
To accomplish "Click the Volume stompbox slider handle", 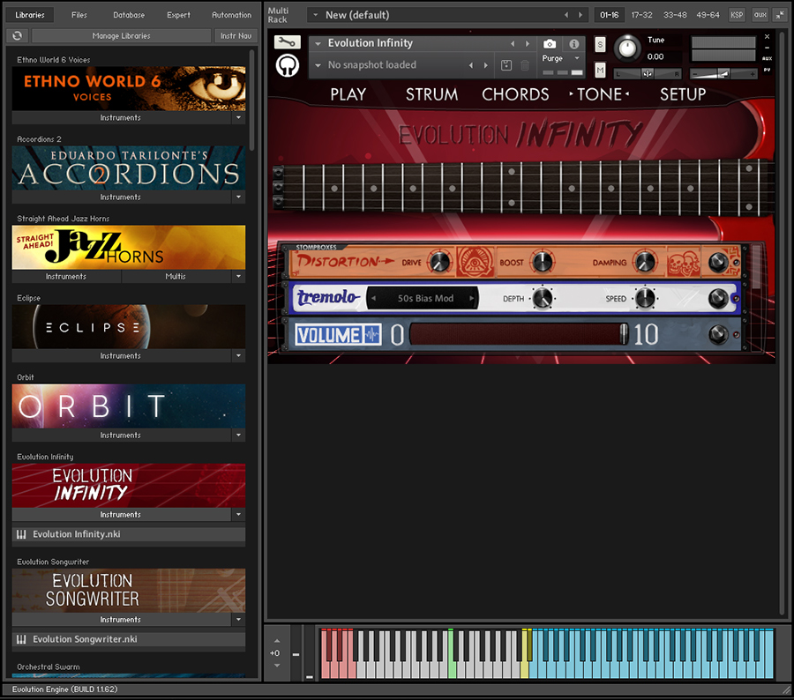I will pos(624,334).
